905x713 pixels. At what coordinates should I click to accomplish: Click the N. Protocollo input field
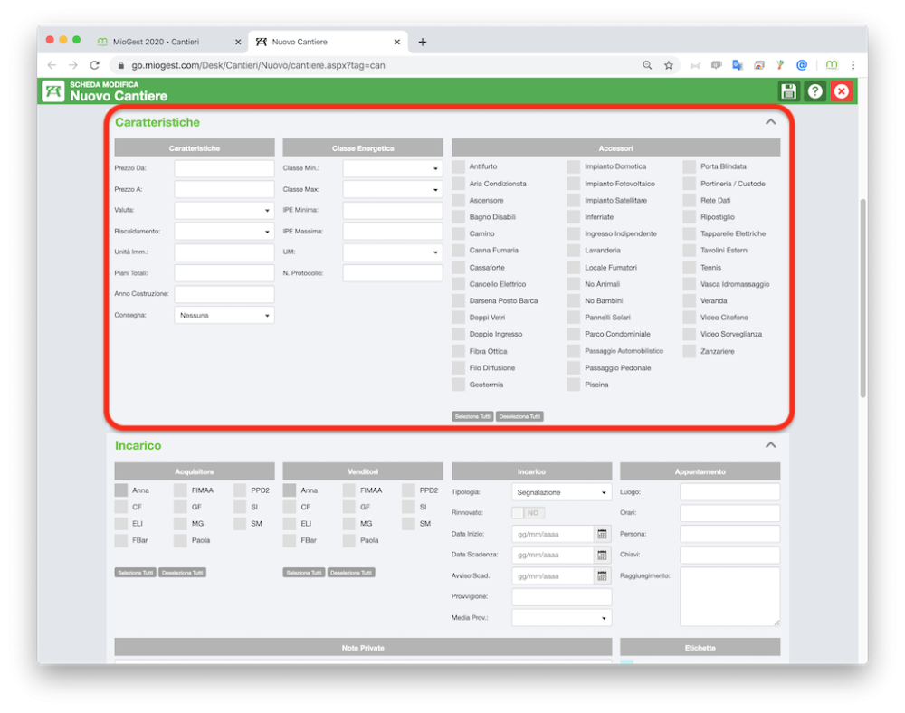click(x=393, y=273)
